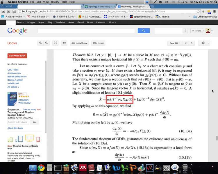
Task: Go to next page arrow
Action: tap(192, 43)
